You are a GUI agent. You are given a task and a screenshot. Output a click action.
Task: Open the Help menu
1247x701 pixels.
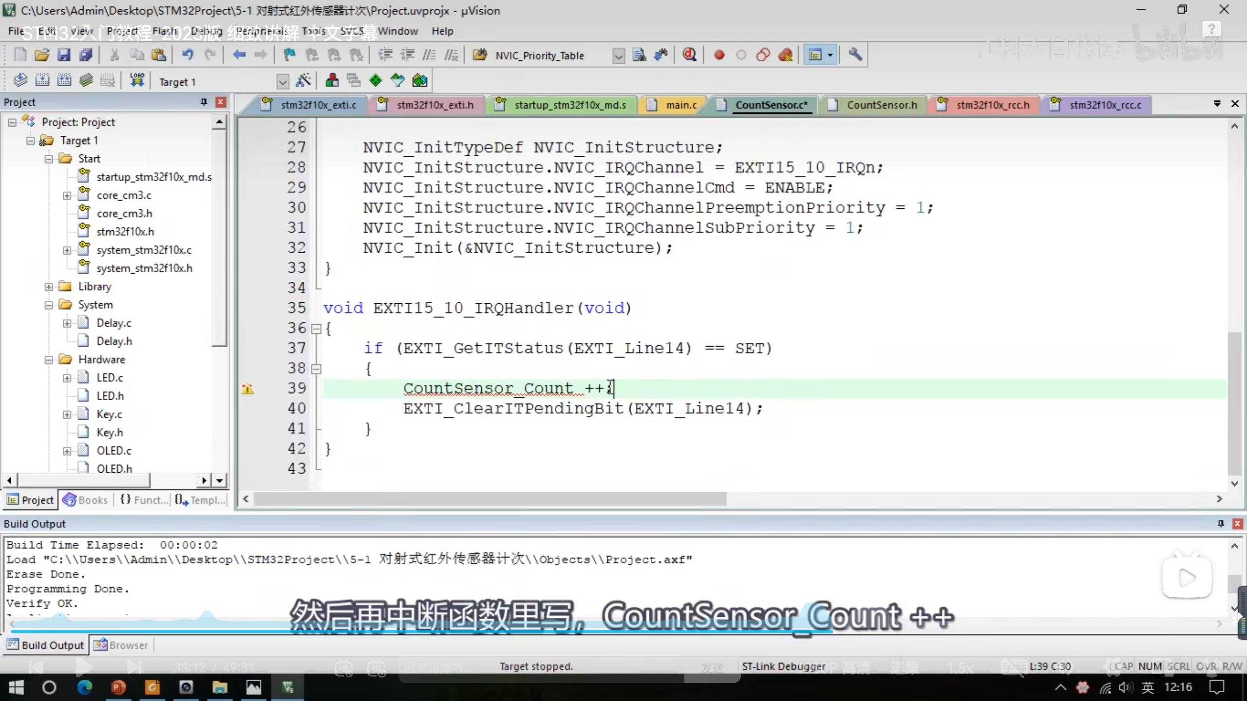coord(442,31)
